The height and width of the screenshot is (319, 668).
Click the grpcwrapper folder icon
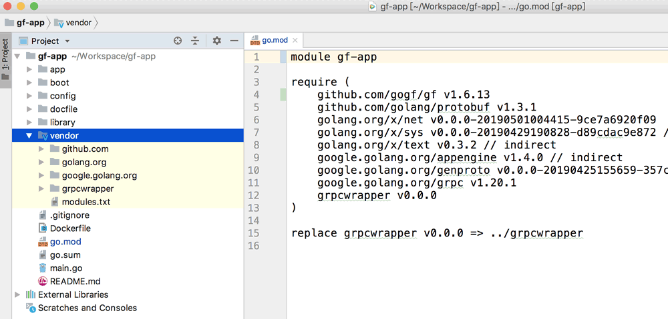(55, 188)
